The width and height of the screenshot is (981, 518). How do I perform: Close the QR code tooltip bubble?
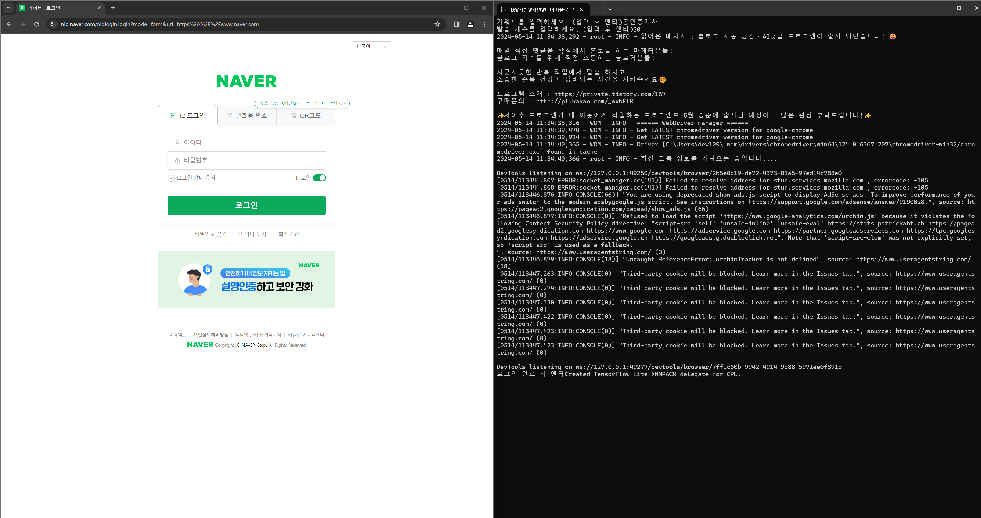coord(345,103)
